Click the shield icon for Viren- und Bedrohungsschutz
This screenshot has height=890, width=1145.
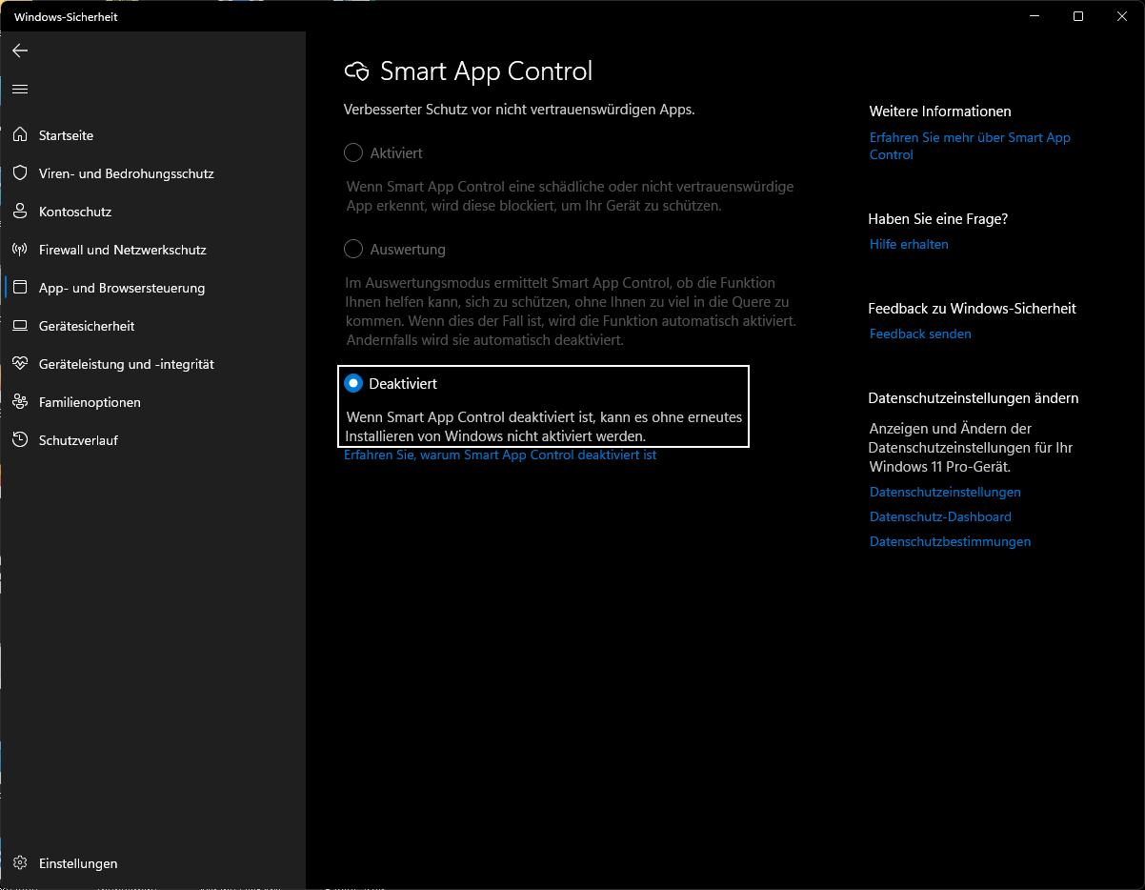coord(20,173)
